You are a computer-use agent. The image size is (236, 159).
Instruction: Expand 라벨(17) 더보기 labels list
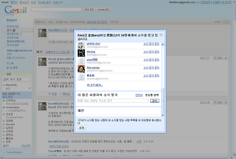coord(15,58)
